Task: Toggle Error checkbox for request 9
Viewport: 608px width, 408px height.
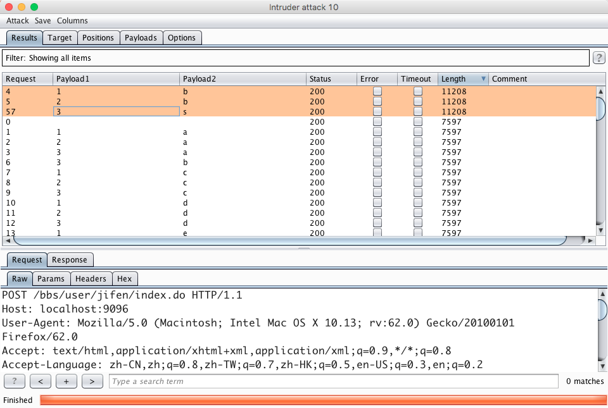Action: click(x=377, y=192)
